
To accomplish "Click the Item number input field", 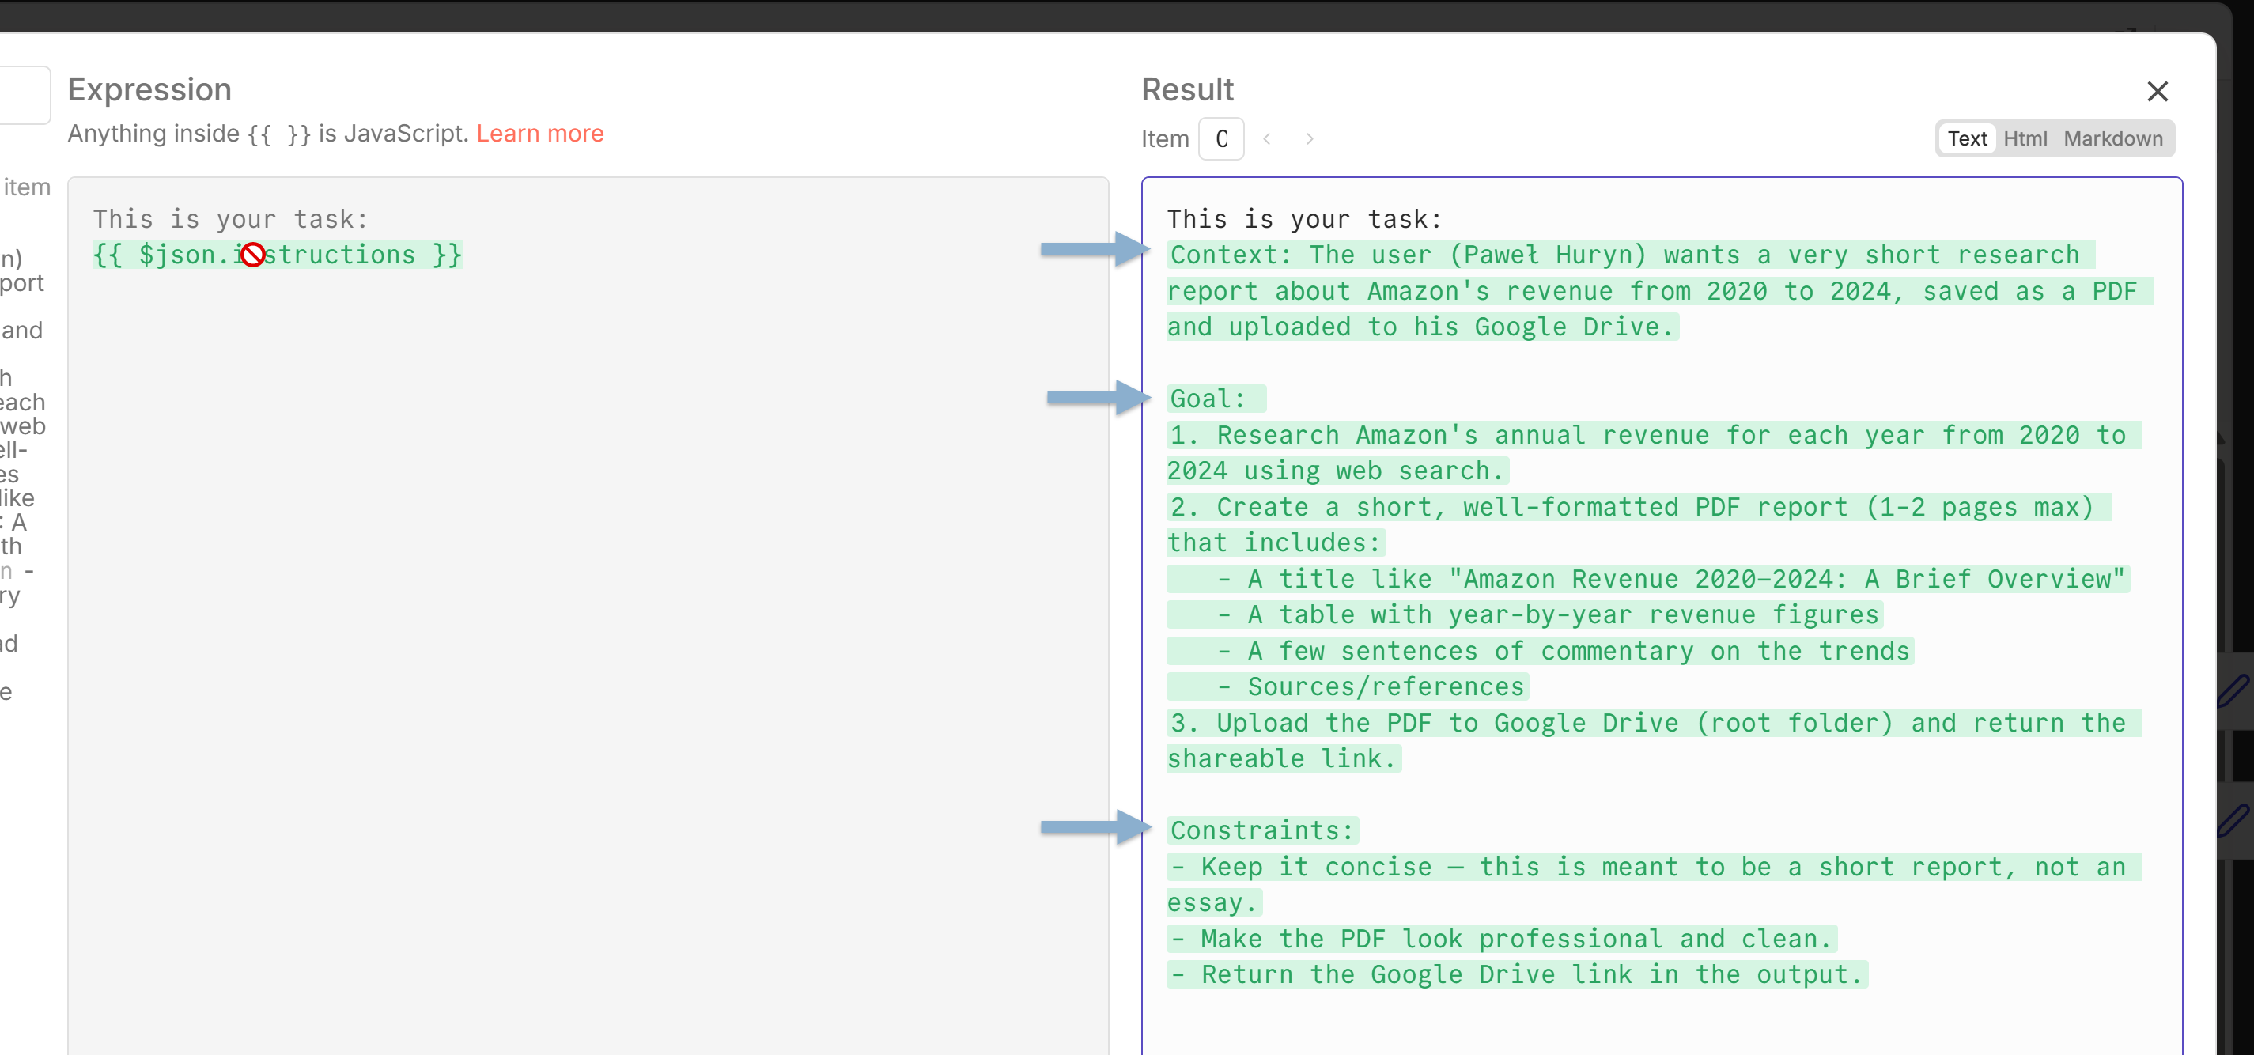I will [x=1220, y=139].
